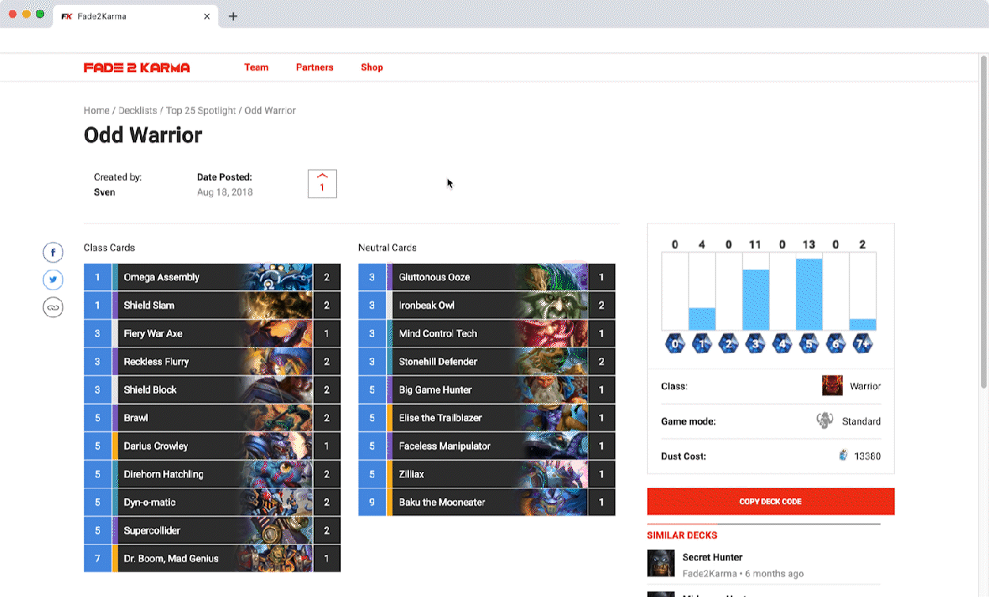Image resolution: width=989 pixels, height=597 pixels.
Task: Go to Home breadcrumb
Action: tap(97, 111)
